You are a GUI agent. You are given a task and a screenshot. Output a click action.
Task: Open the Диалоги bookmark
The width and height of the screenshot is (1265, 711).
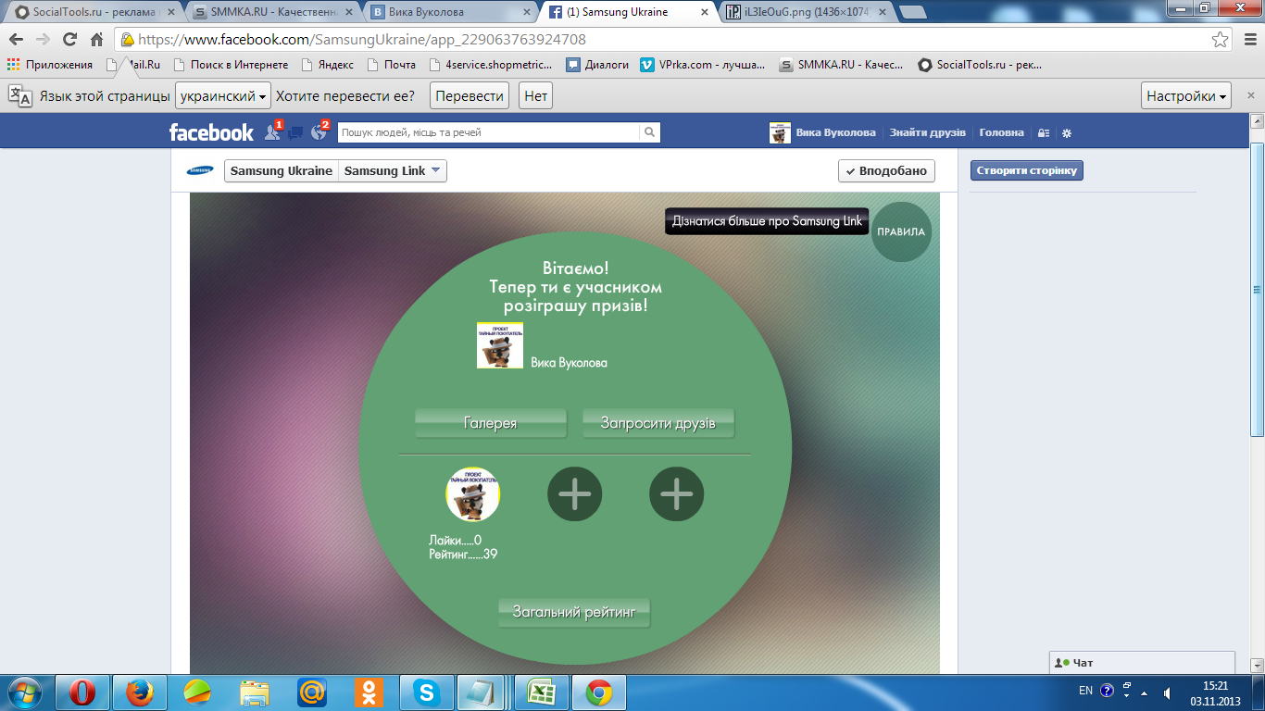tap(598, 65)
